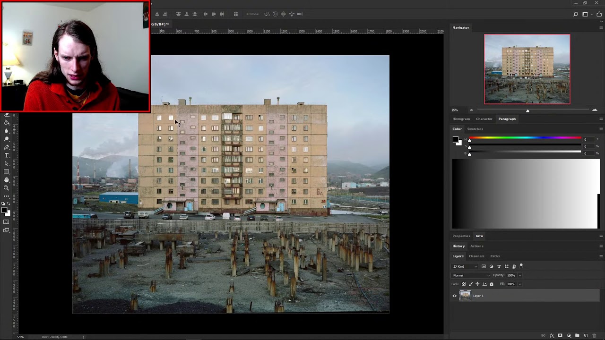
Task: Open the search icon in top bar
Action: 575,14
